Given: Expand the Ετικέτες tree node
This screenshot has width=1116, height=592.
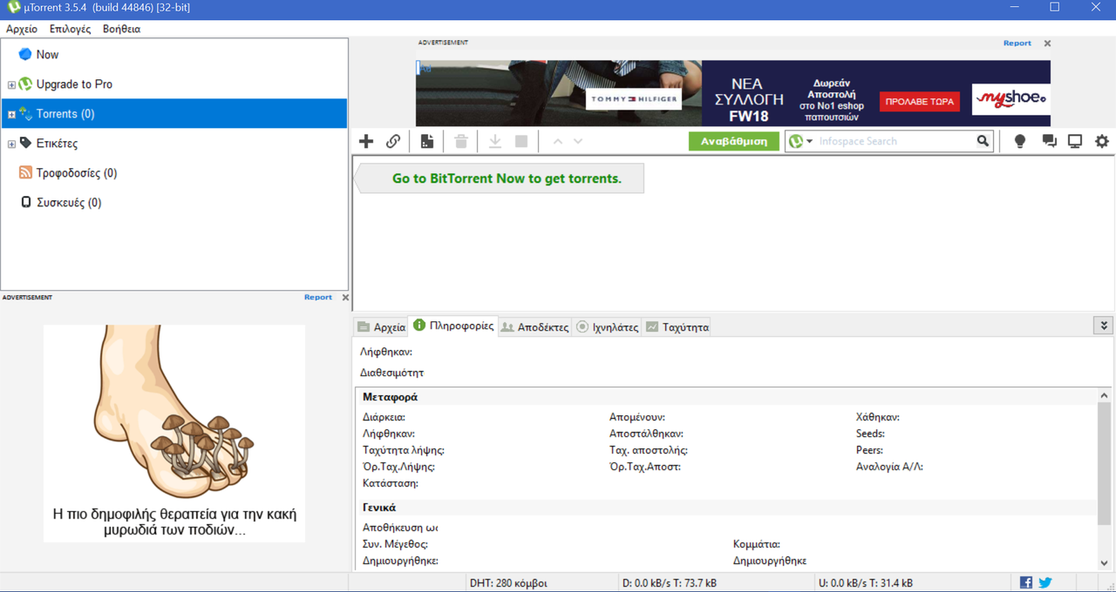Looking at the screenshot, I should click(x=11, y=145).
